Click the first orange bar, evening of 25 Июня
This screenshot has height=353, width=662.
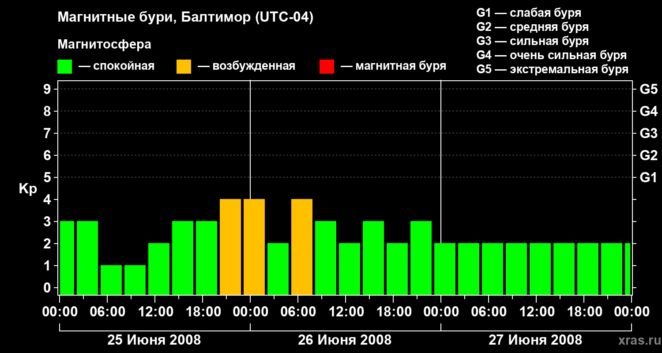click(230, 247)
